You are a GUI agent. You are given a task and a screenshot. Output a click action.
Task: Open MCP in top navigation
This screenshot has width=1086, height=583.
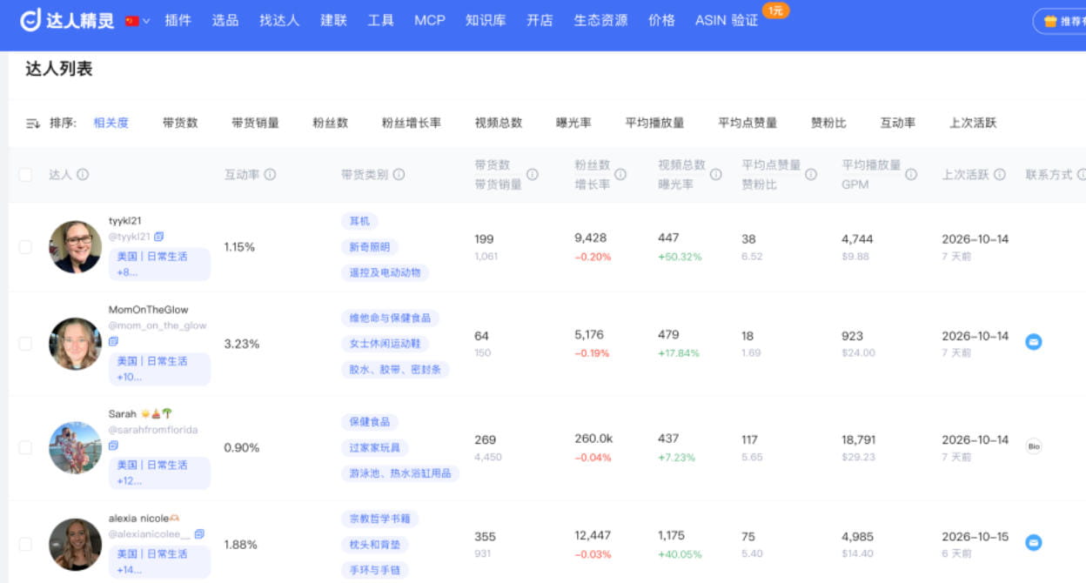pos(430,20)
